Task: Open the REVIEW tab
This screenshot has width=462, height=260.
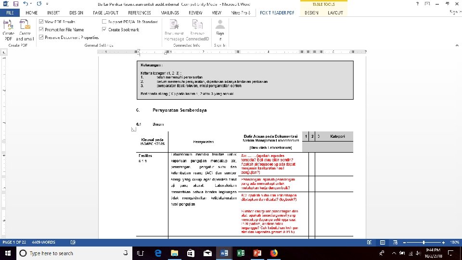Action: click(x=195, y=13)
